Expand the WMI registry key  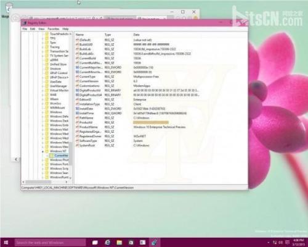click(x=43, y=95)
